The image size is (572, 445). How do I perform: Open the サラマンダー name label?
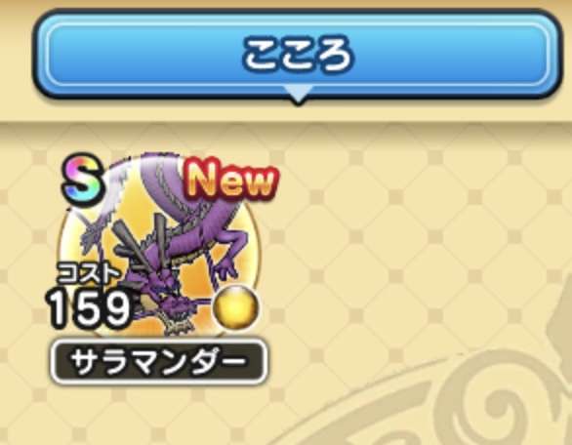point(159,362)
